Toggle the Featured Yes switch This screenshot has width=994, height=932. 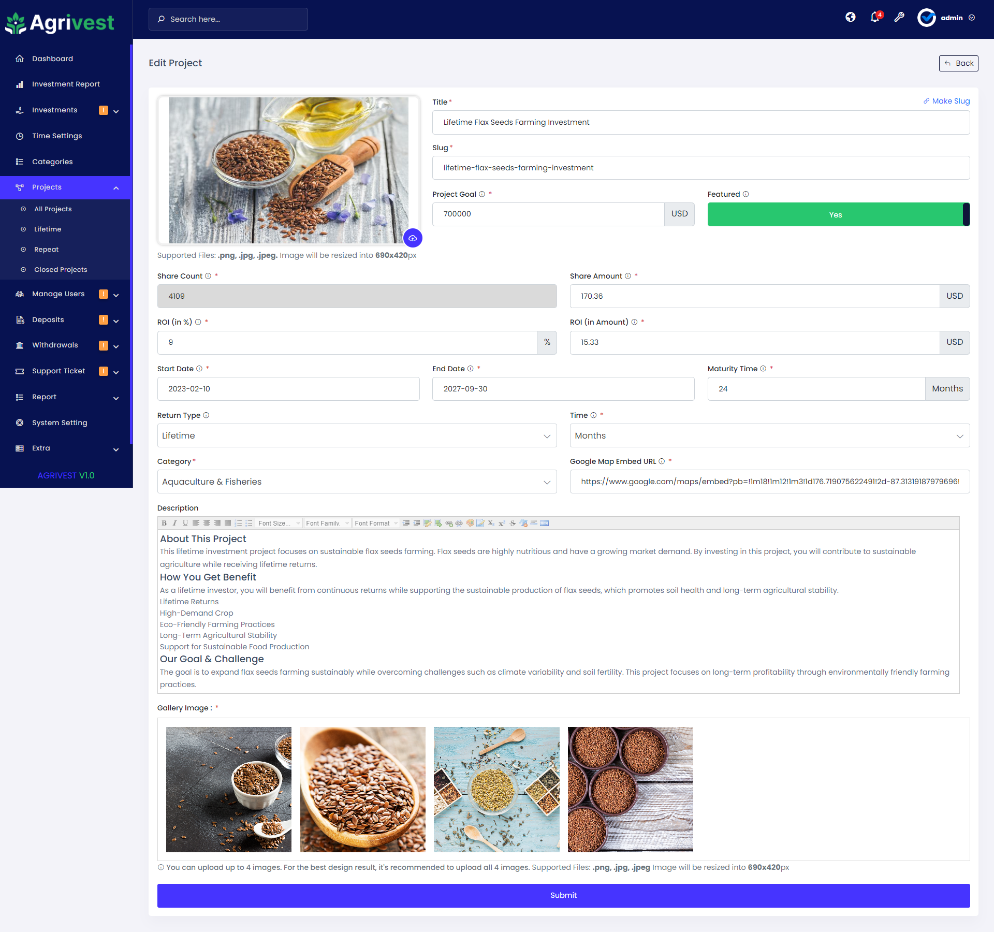[839, 214]
